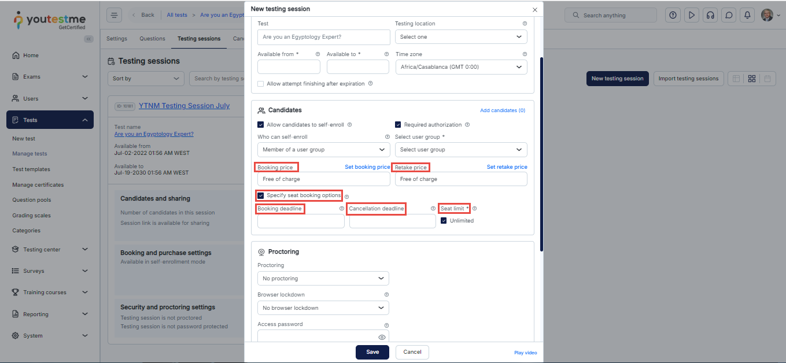This screenshot has height=363, width=786.
Task: Click the Booking deadline input field
Action: [301, 221]
